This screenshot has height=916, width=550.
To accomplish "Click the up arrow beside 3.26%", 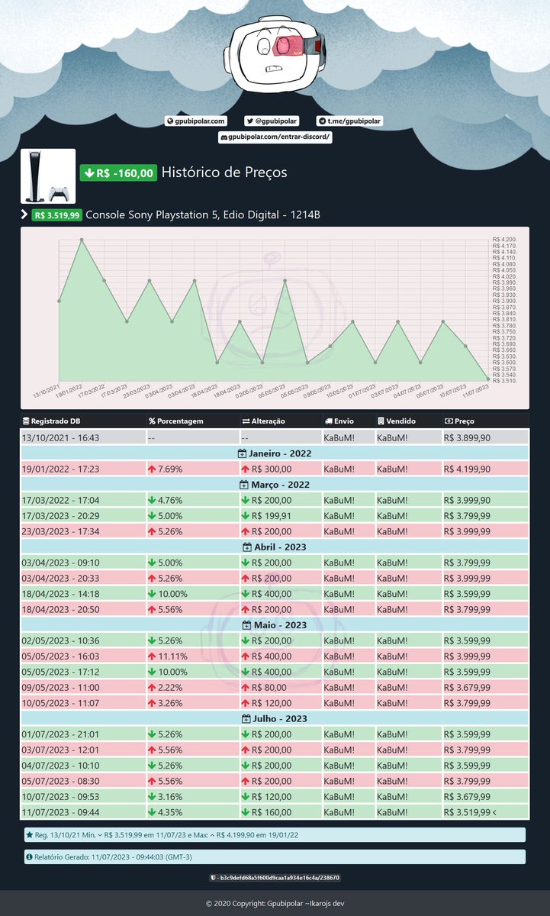I will point(153,703).
